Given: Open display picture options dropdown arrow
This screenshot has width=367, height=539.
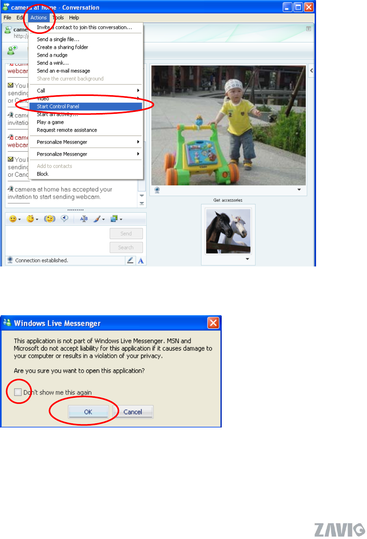Looking at the screenshot, I should click(x=248, y=259).
